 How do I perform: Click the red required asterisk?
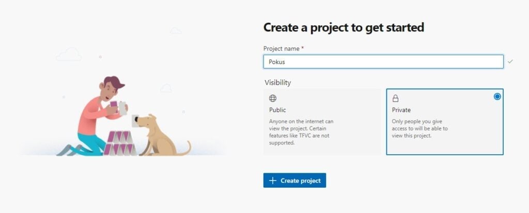click(x=303, y=48)
